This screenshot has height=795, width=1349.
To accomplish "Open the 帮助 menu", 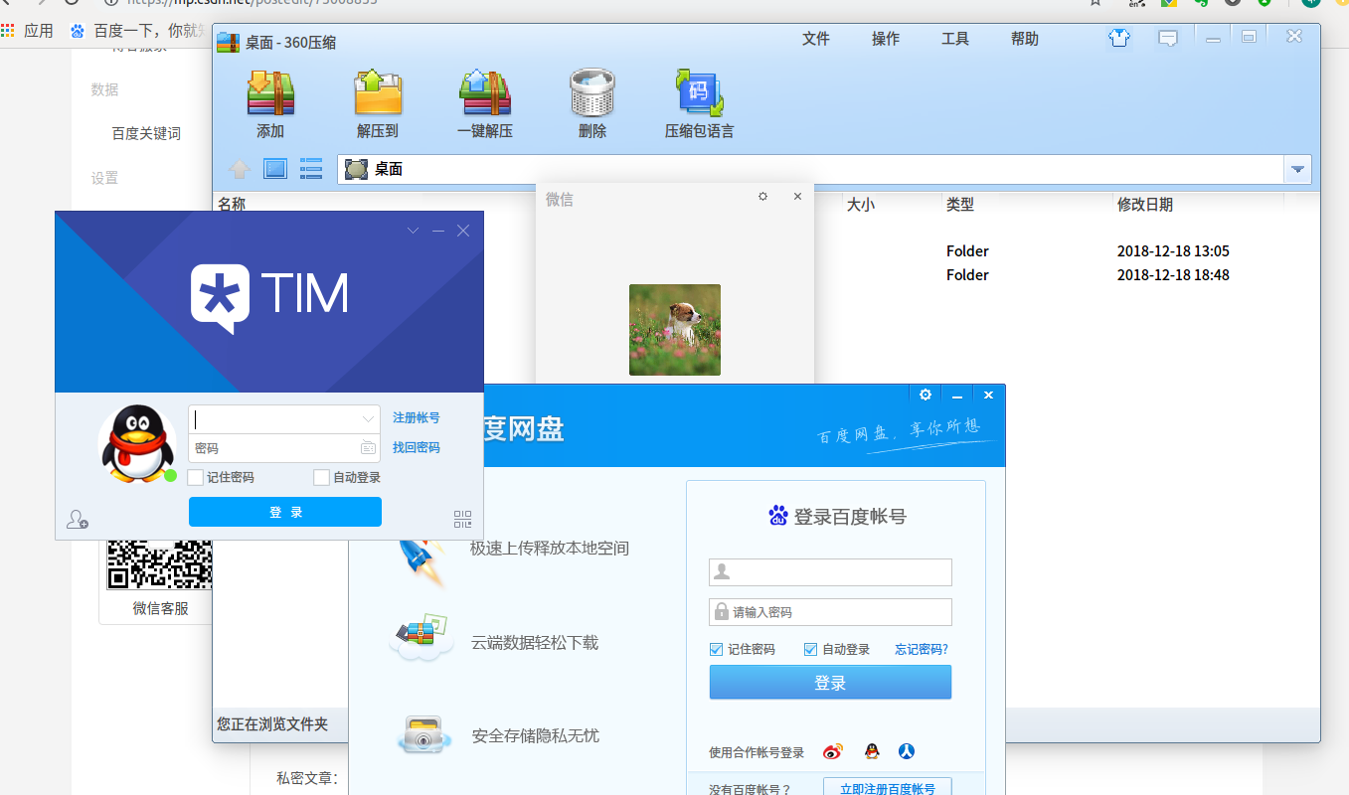I will point(1024,39).
